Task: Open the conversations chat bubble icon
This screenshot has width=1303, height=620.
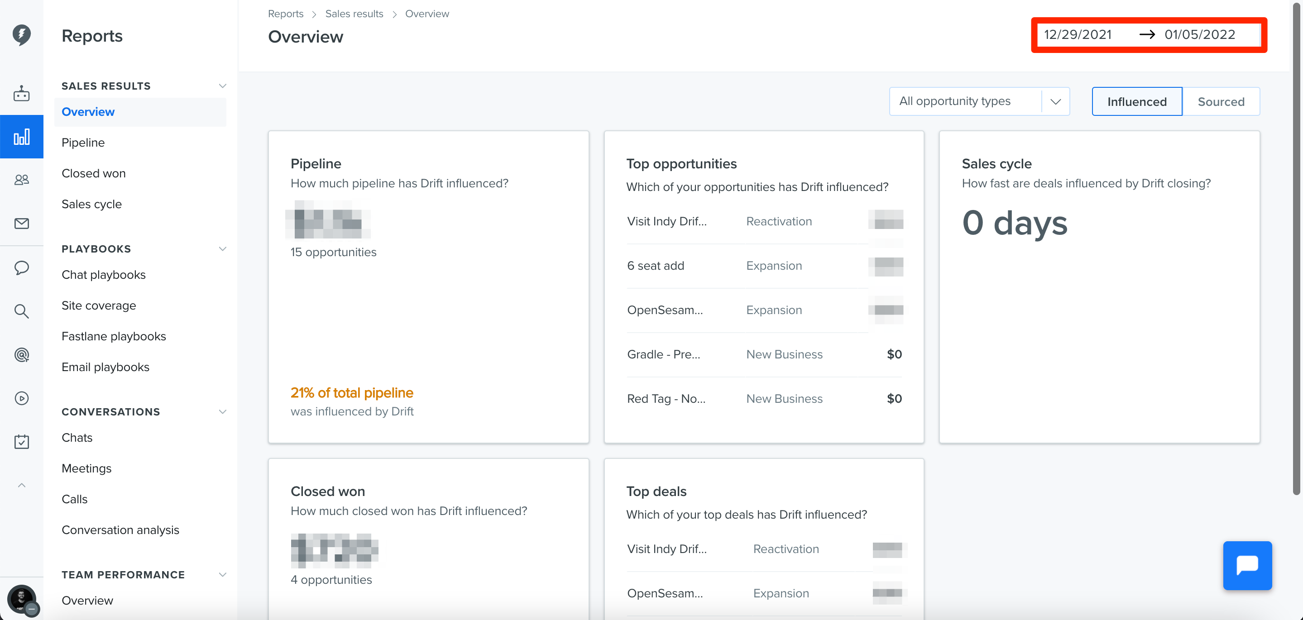Action: click(x=21, y=267)
